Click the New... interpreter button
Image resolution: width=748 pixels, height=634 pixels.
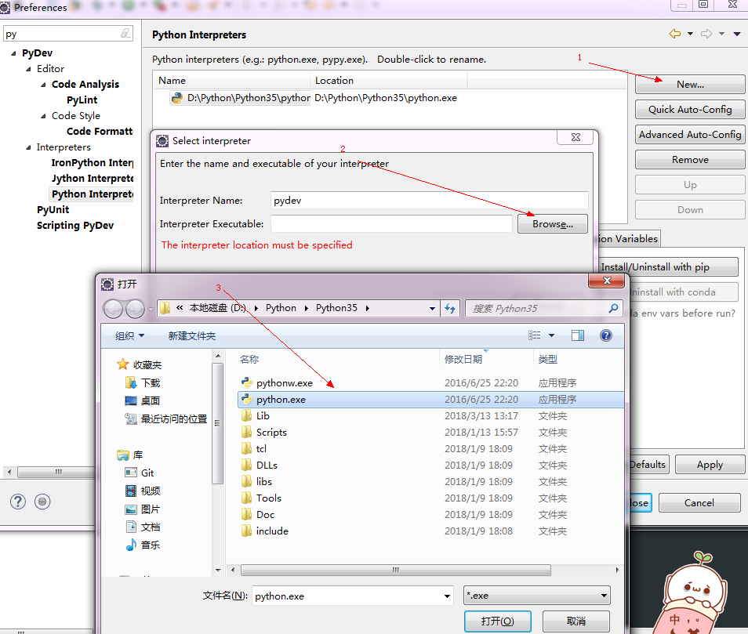pos(690,85)
